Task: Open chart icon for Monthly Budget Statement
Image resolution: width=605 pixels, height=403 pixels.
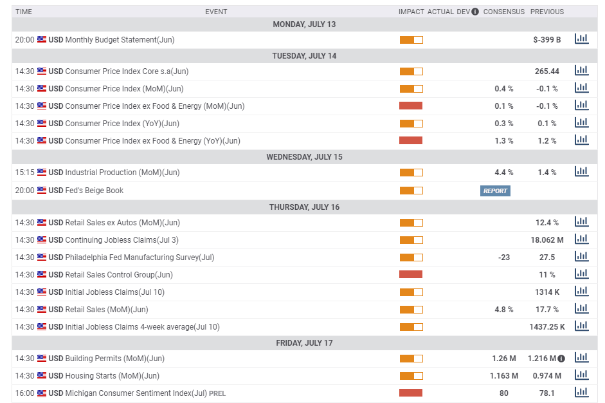Action: (x=581, y=39)
